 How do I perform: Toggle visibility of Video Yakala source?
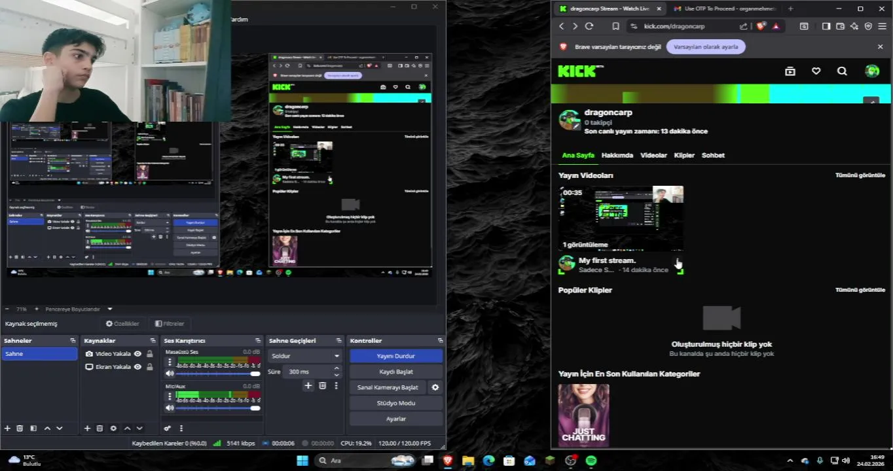(x=137, y=354)
